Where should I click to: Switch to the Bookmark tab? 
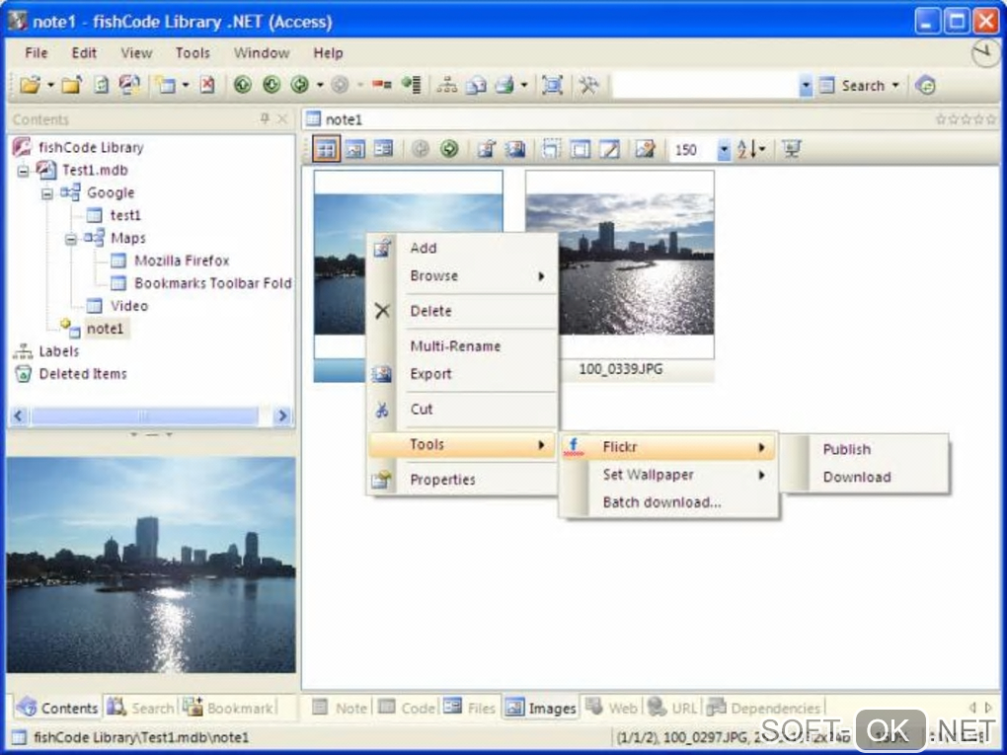[228, 708]
